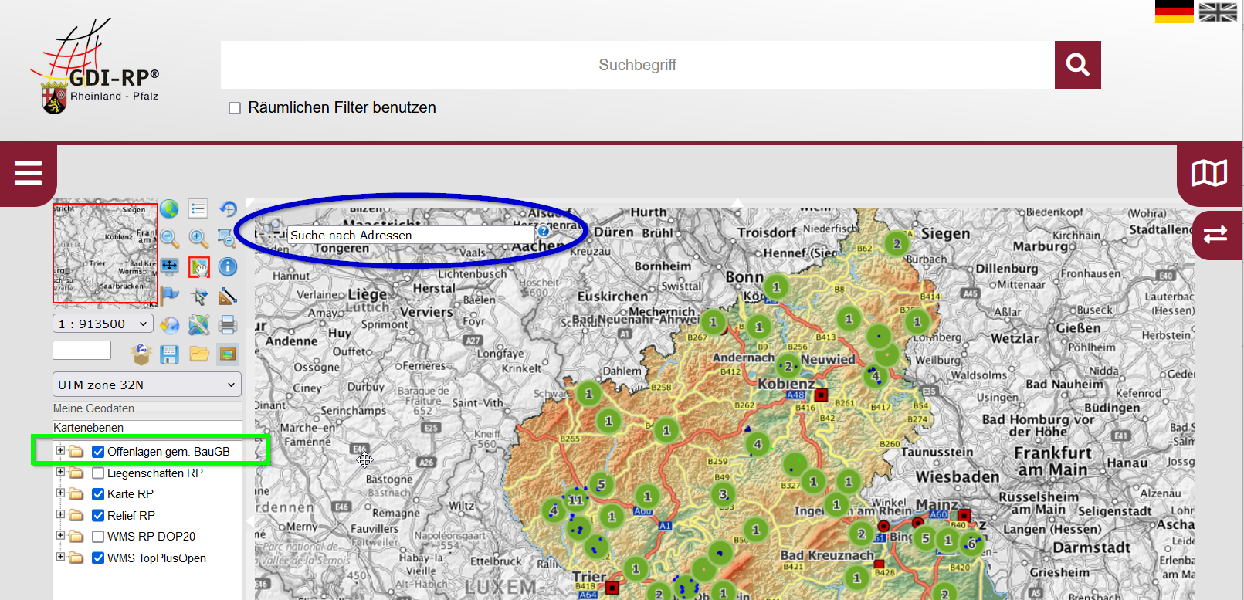This screenshot has width=1244, height=600.
Task: Activate the pan map hand tool
Action: click(x=199, y=267)
